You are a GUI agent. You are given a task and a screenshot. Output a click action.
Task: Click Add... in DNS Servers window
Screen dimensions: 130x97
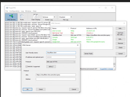[x=120, y=28]
